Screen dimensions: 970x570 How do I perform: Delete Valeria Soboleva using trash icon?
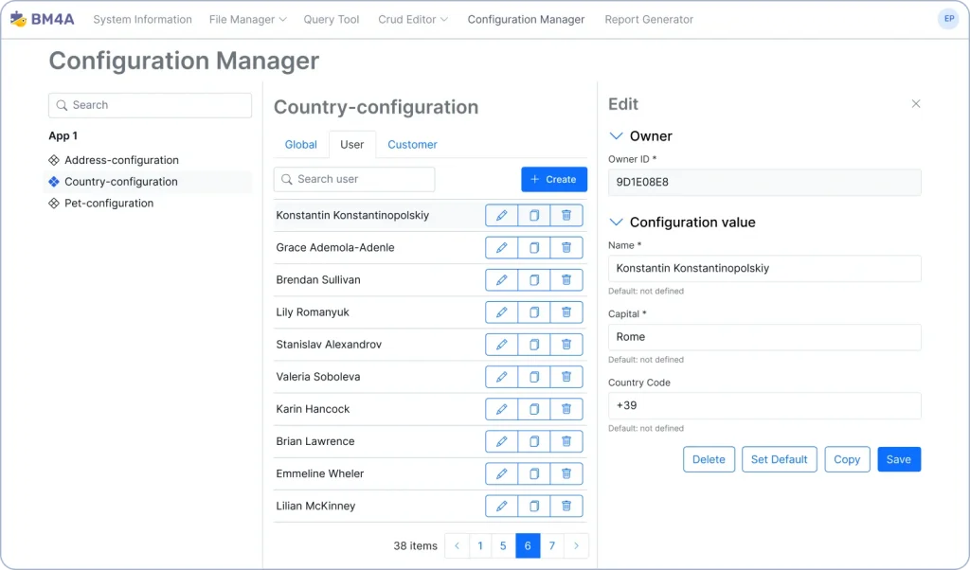pos(566,377)
